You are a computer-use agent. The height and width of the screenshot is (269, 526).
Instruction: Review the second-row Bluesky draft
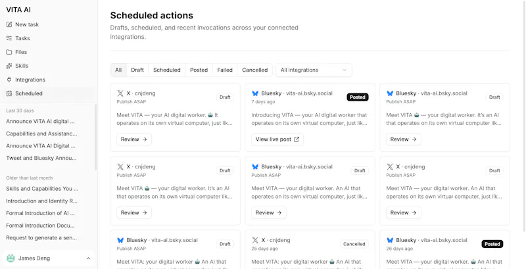(269, 212)
